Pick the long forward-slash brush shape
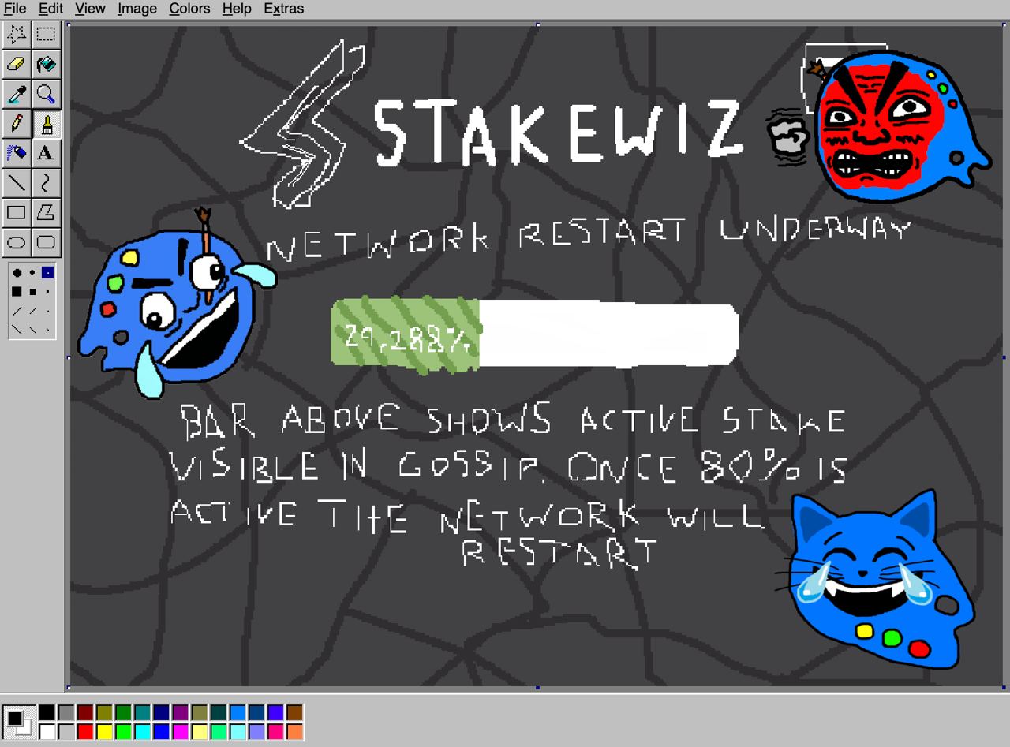Viewport: 1010px width, 747px height. point(17,311)
